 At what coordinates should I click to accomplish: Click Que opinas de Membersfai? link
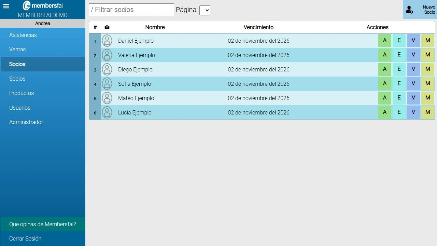coord(43,224)
